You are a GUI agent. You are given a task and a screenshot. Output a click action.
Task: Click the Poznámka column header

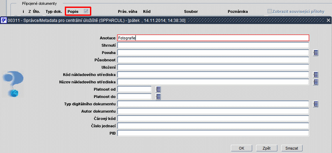238,12
